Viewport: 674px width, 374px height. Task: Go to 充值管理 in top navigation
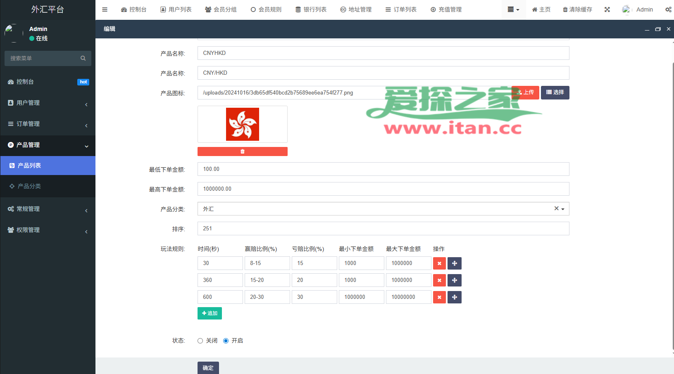pos(446,9)
